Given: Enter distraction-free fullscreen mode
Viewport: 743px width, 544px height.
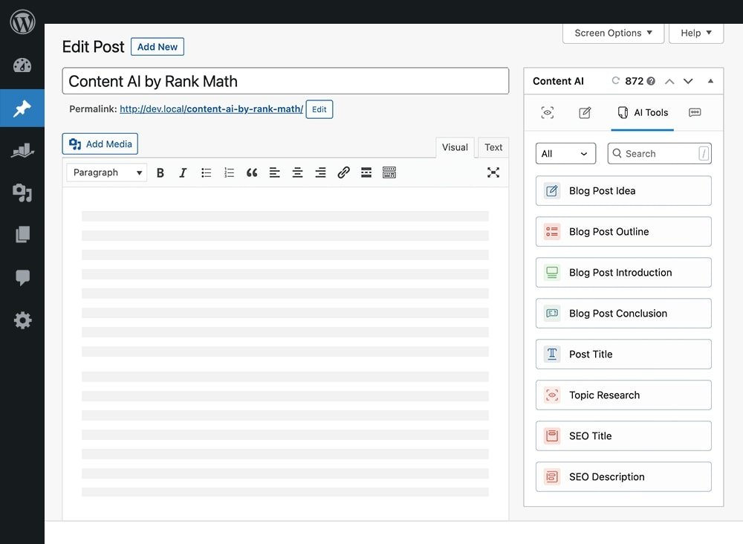Looking at the screenshot, I should (x=493, y=172).
